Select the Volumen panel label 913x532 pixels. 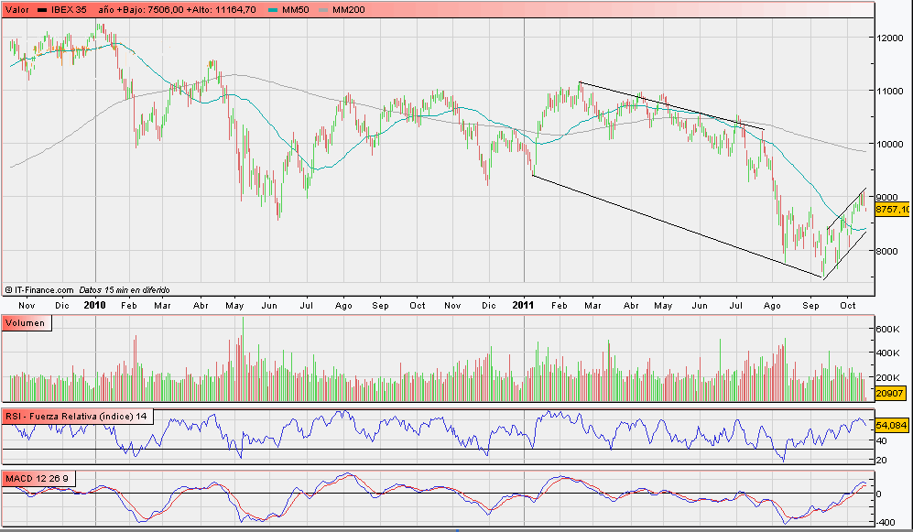click(x=27, y=323)
